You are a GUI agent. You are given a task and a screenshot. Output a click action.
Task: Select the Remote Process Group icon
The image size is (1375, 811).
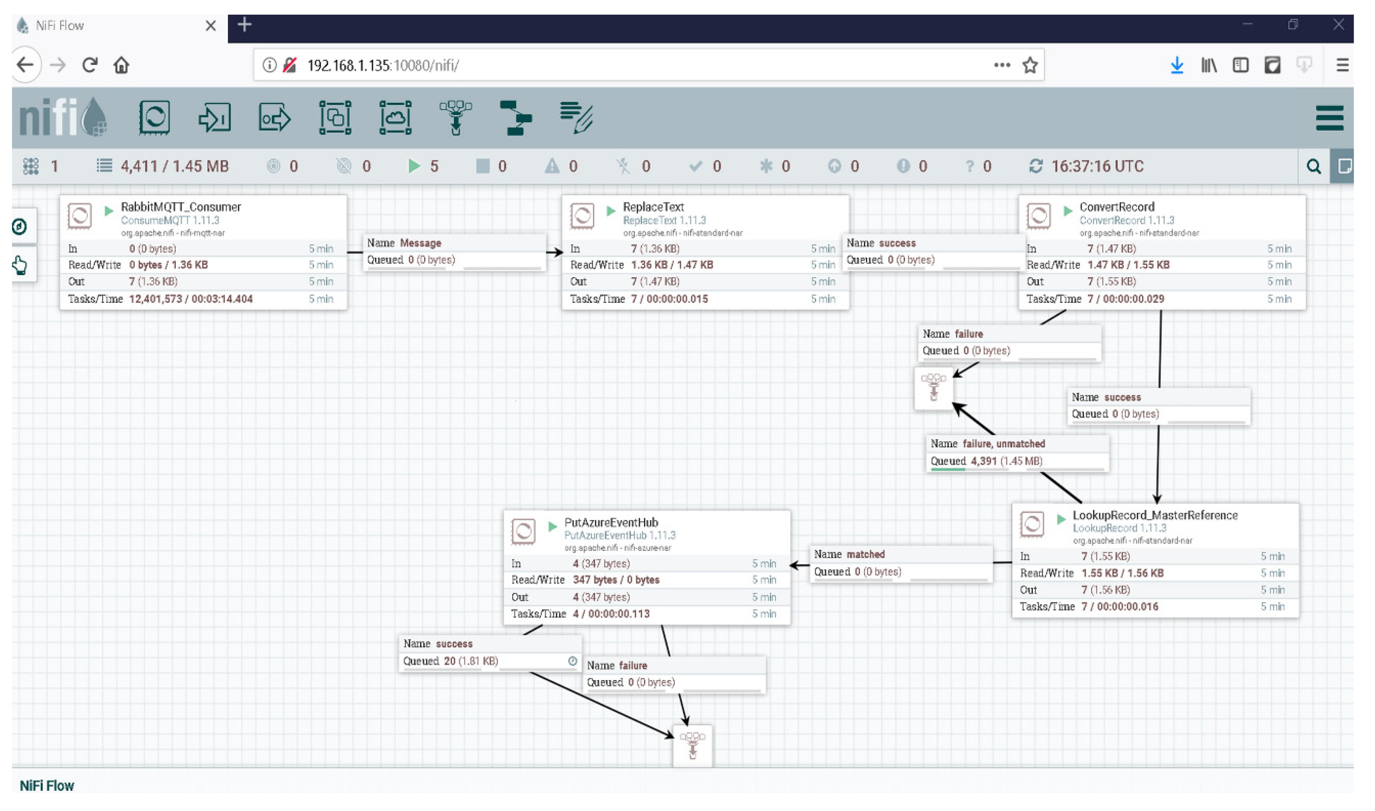(396, 117)
